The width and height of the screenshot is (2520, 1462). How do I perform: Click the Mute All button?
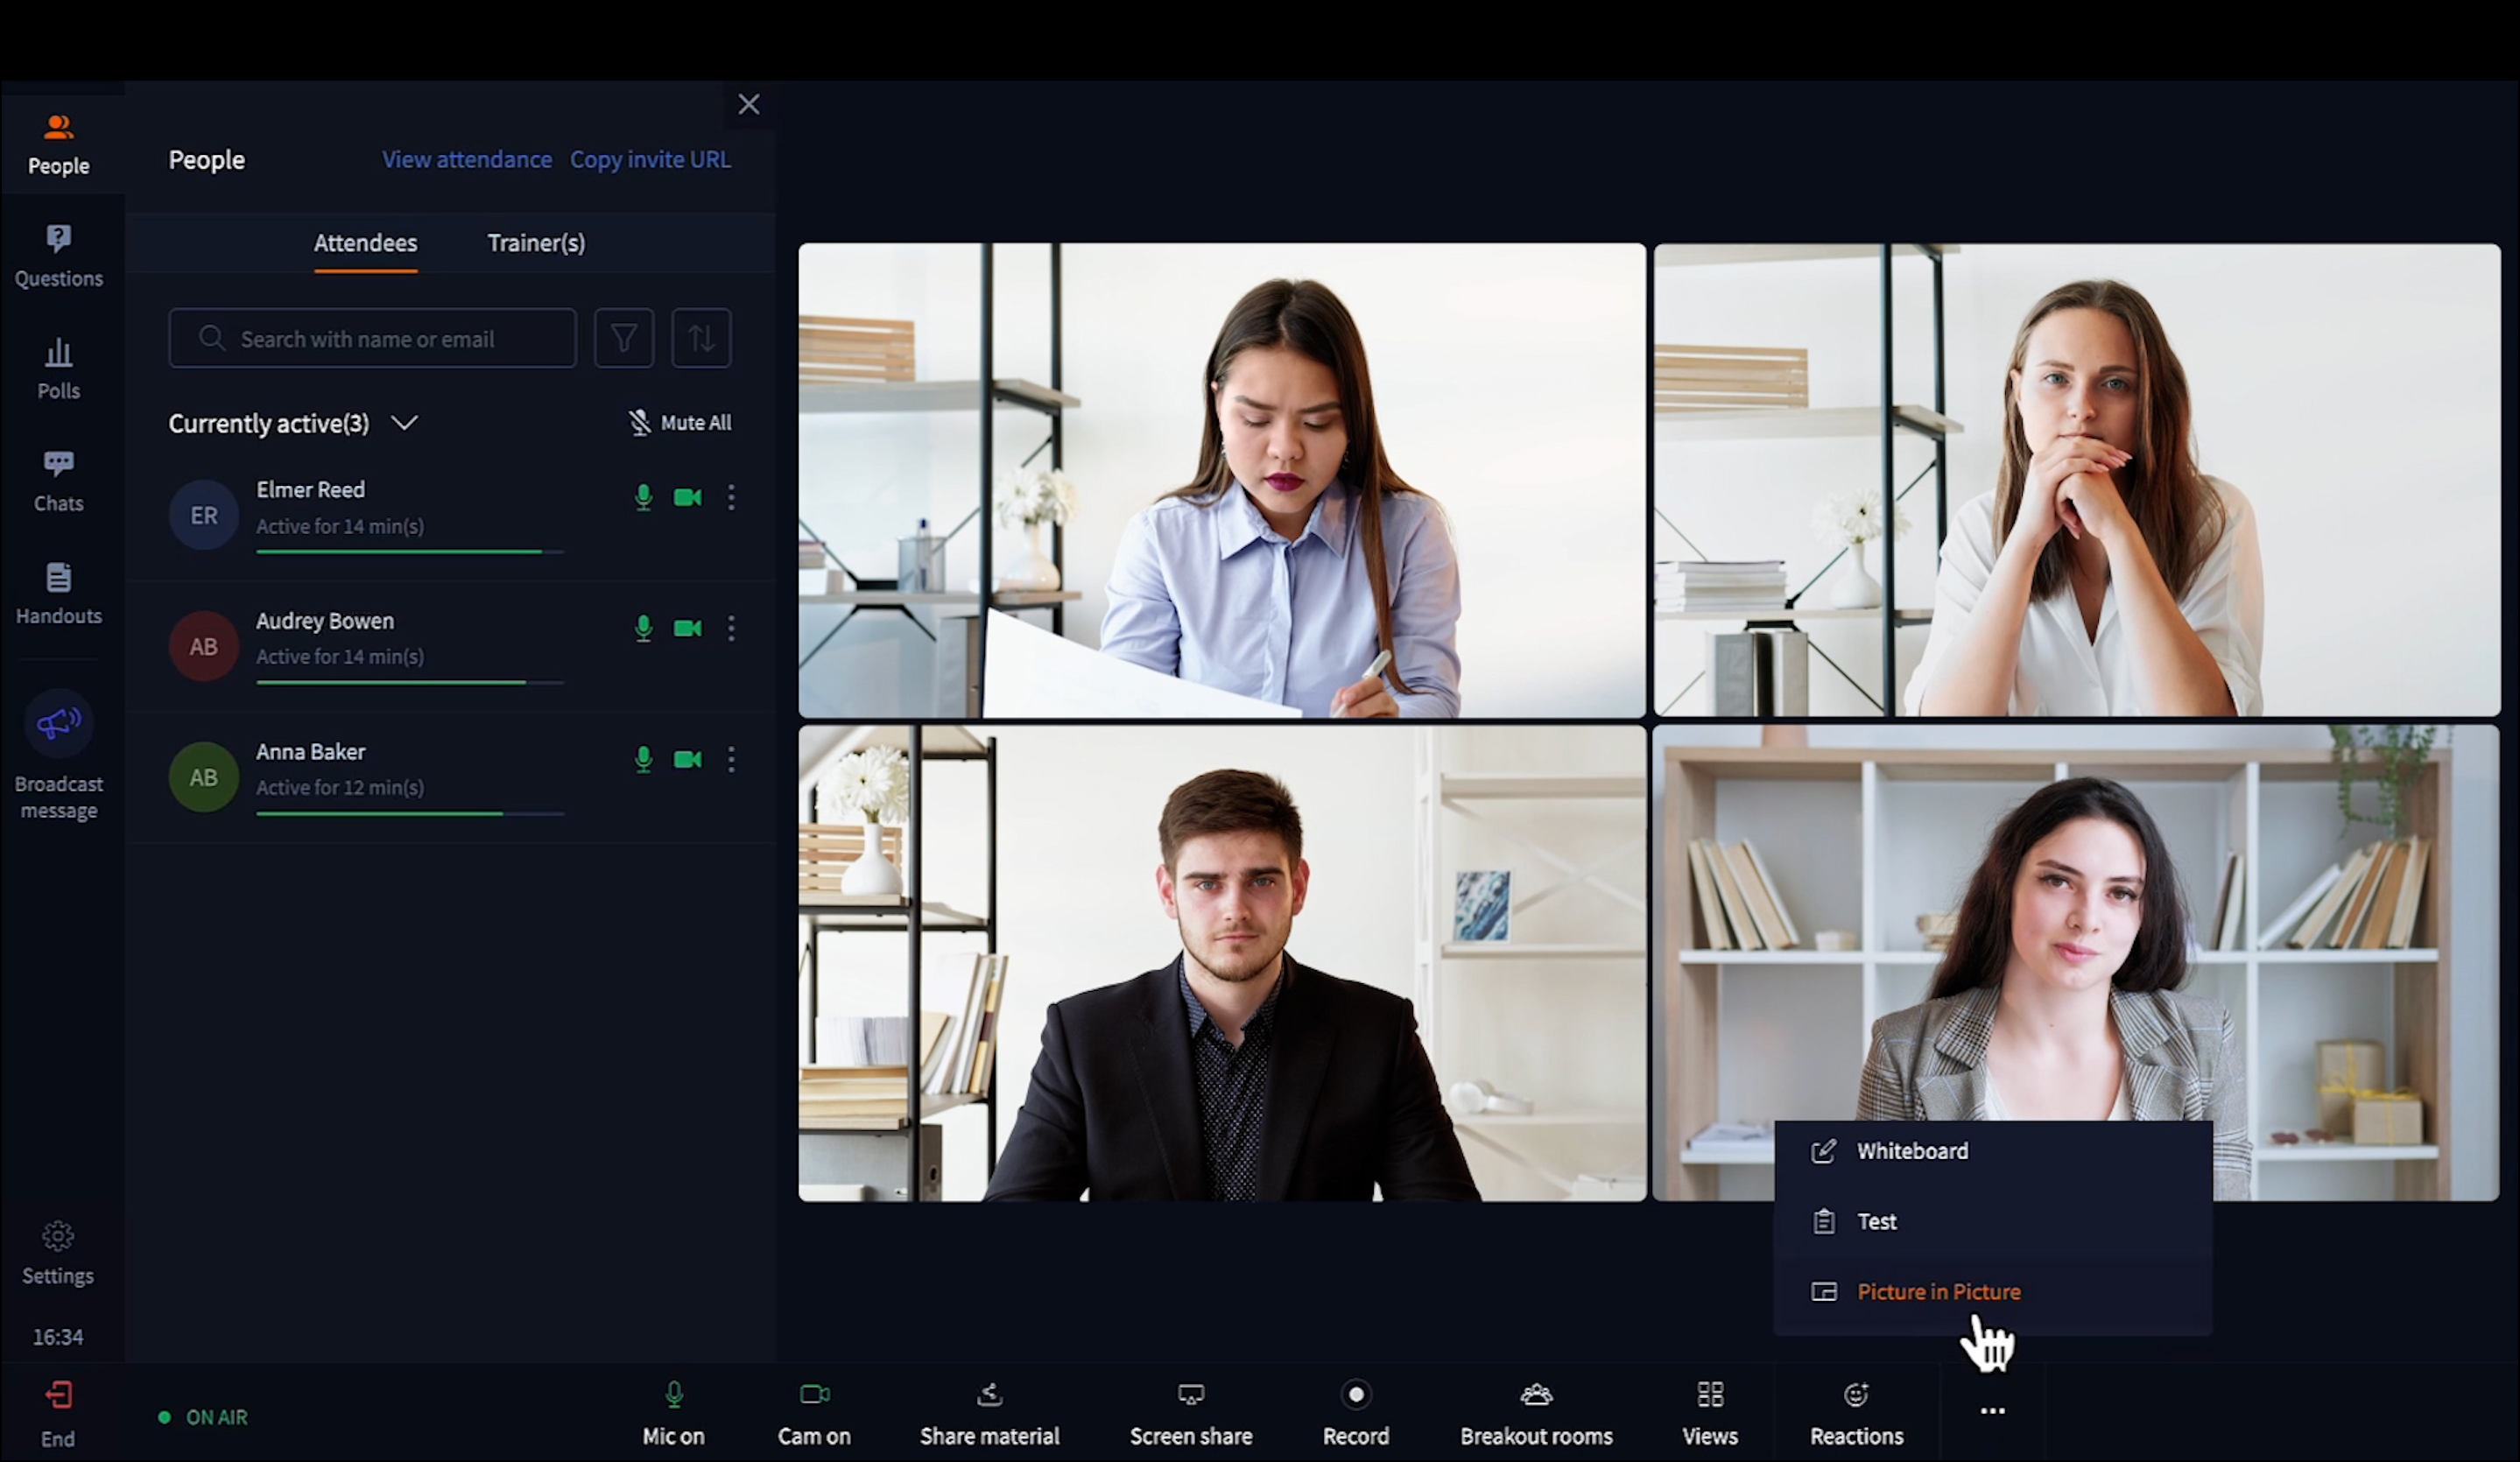(x=680, y=422)
